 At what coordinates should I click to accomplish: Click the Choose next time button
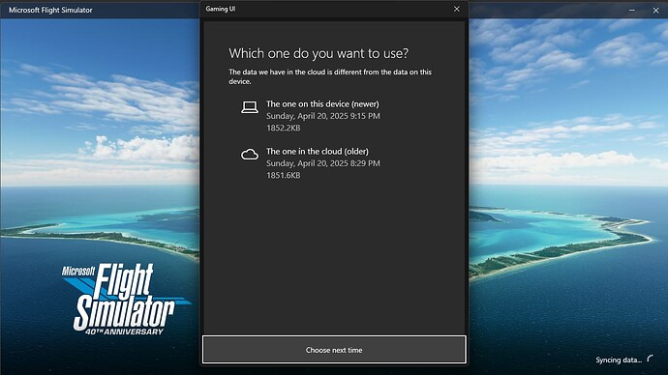(334, 350)
